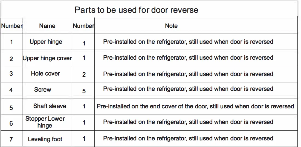
Task: Select the note text in the Screw row
Action: coord(188,89)
